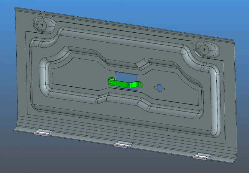
Task: Select the bottom-center mounting clip
Action: (123, 144)
